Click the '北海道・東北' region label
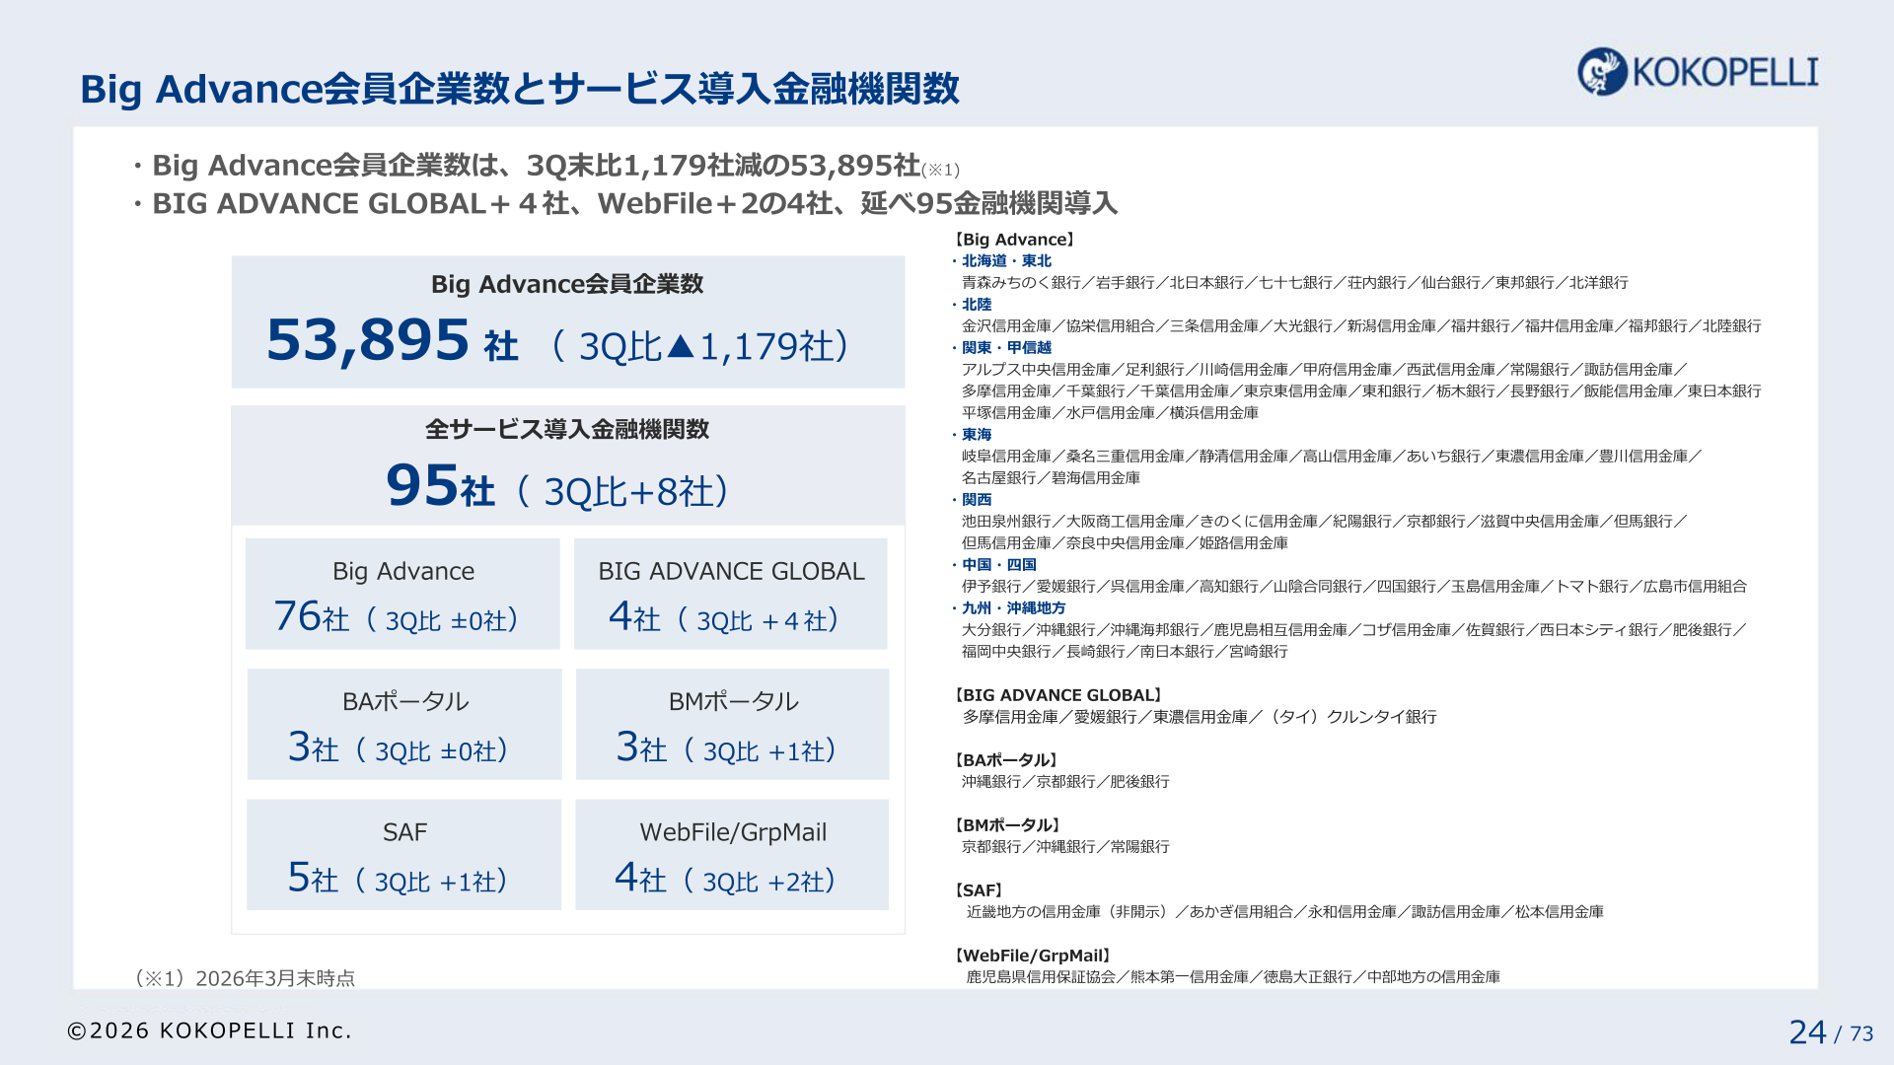The height and width of the screenshot is (1065, 1894). 1006,261
